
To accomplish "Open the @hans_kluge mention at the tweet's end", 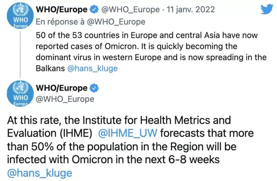I will click(x=39, y=173).
